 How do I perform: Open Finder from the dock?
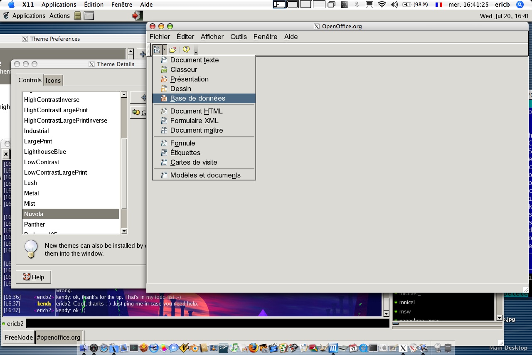coord(84,348)
